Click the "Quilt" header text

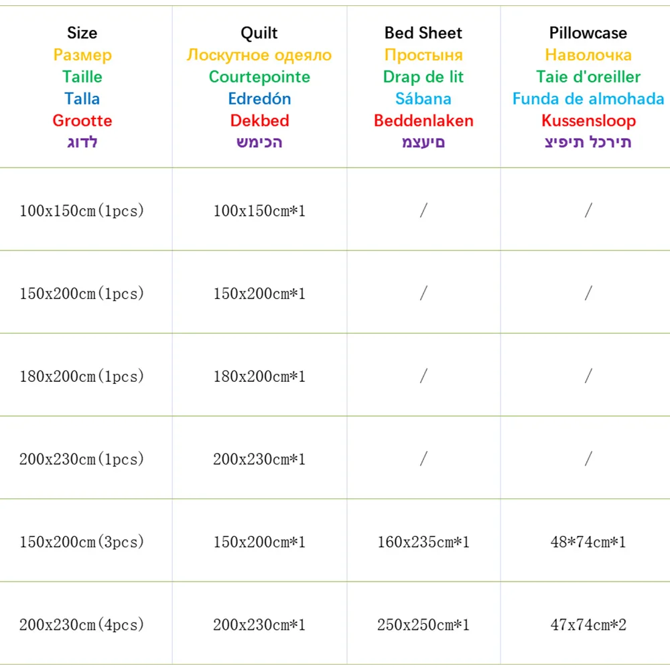[259, 33]
